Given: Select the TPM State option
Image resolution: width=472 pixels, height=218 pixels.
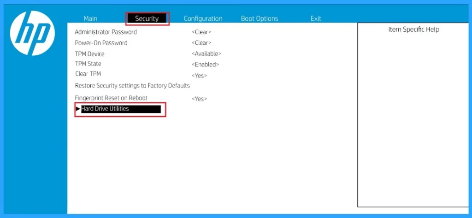Looking at the screenshot, I should 88,64.
